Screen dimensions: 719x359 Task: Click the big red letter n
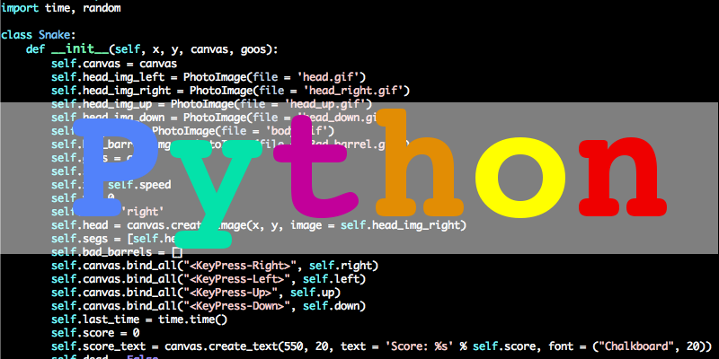coord(622,177)
